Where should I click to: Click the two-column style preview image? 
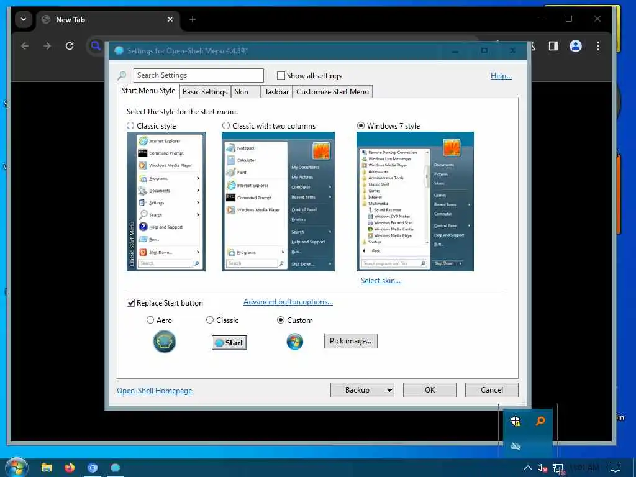tap(278, 202)
